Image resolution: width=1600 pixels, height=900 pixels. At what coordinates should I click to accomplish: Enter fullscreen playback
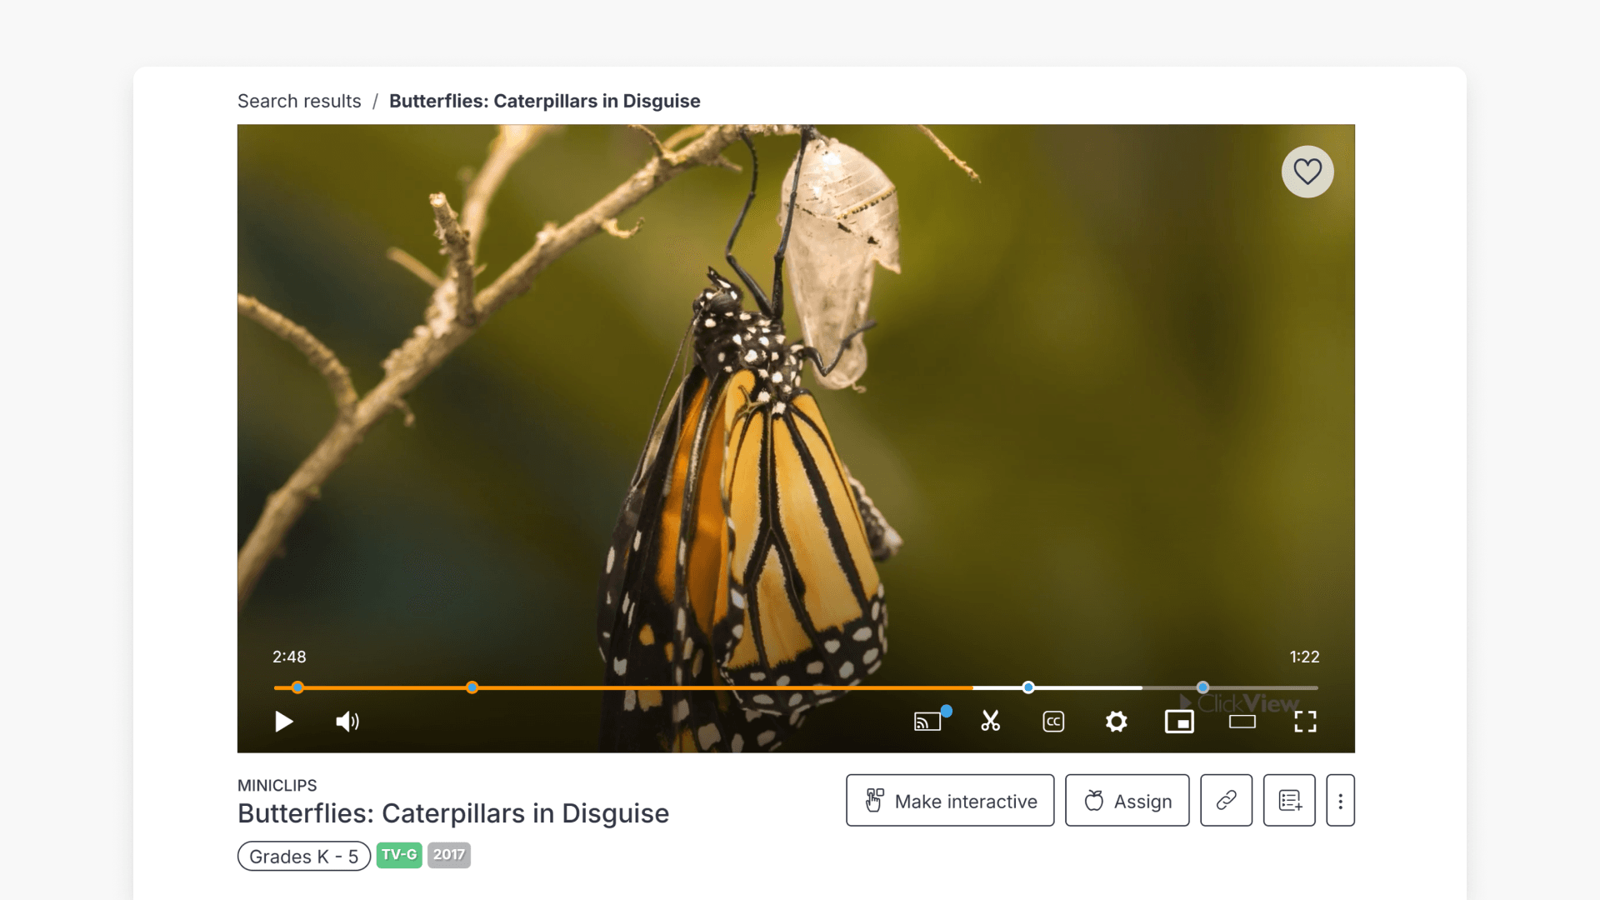(x=1305, y=722)
